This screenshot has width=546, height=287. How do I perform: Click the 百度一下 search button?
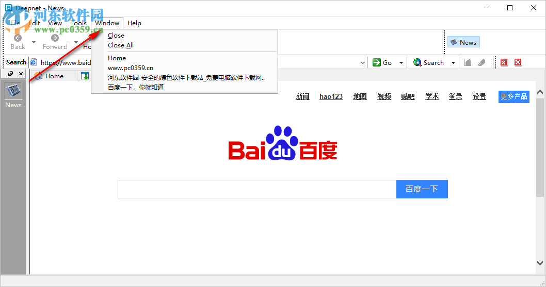pos(422,189)
